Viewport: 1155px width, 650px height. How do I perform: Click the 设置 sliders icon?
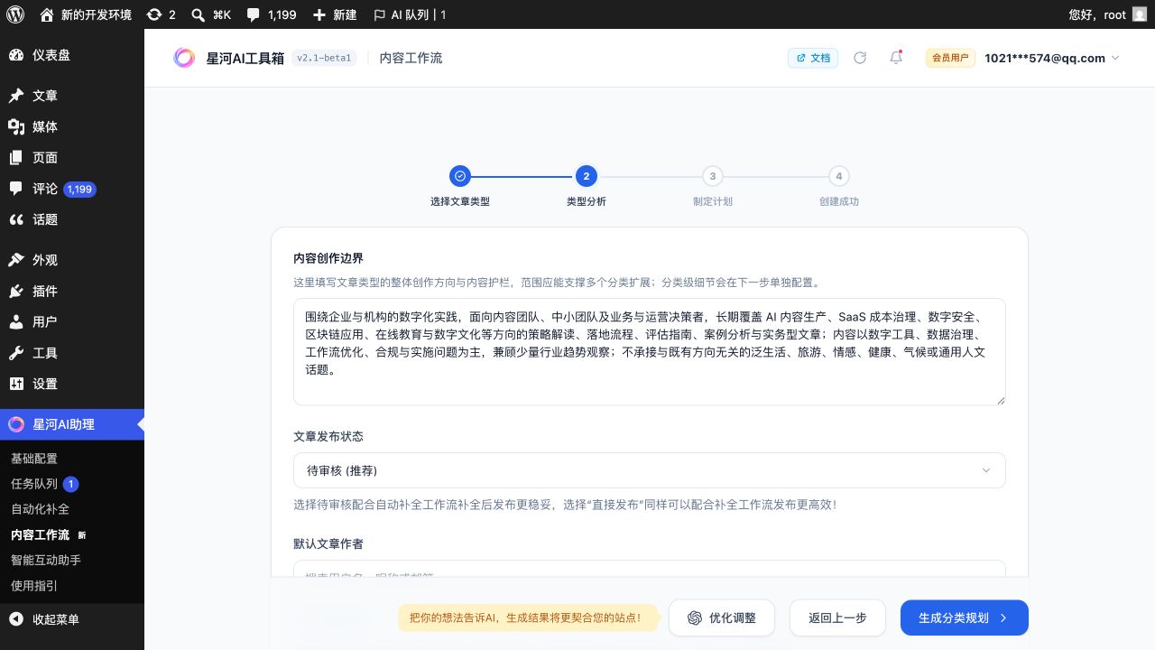pyautogui.click(x=16, y=384)
